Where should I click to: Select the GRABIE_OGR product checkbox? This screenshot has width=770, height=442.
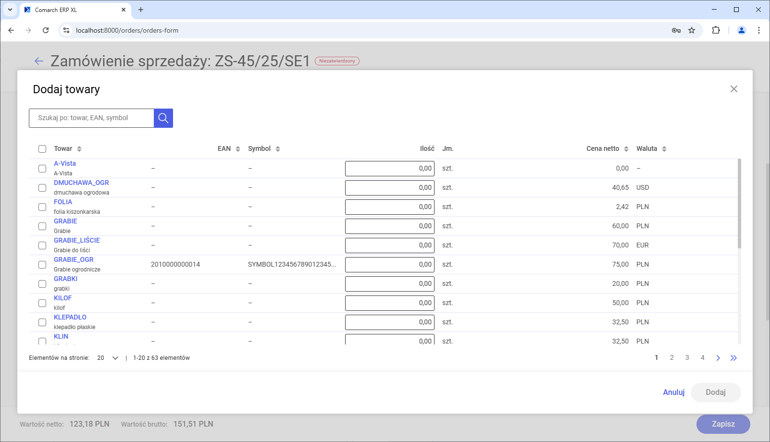(42, 265)
